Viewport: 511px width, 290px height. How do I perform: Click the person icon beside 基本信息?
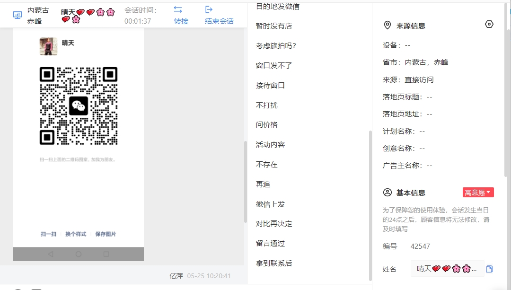tap(387, 192)
